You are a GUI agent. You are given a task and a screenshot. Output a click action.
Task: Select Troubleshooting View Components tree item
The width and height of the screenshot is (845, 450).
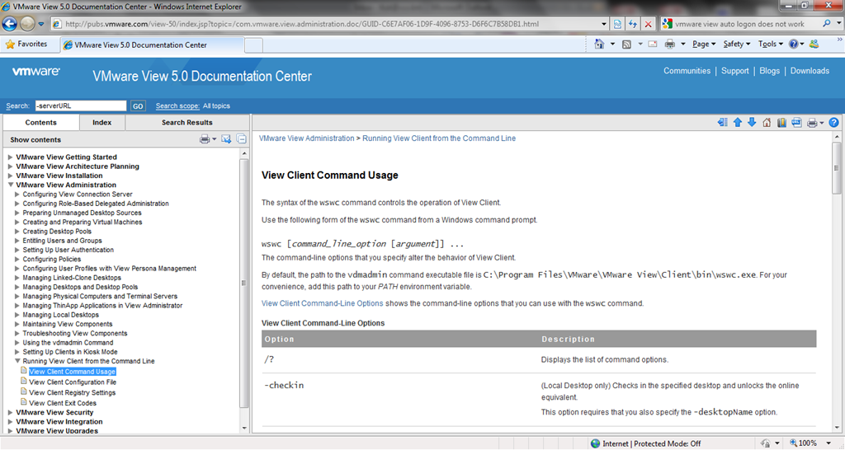pyautogui.click(x=75, y=333)
